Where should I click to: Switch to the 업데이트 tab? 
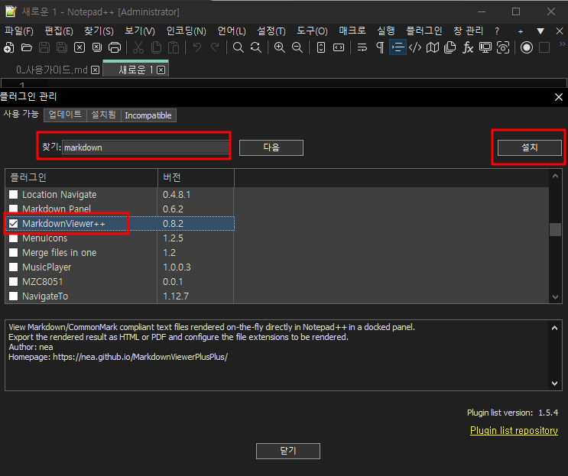[x=65, y=115]
